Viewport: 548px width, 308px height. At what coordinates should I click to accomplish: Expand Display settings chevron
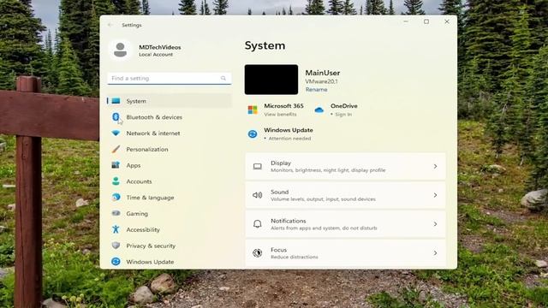point(435,167)
